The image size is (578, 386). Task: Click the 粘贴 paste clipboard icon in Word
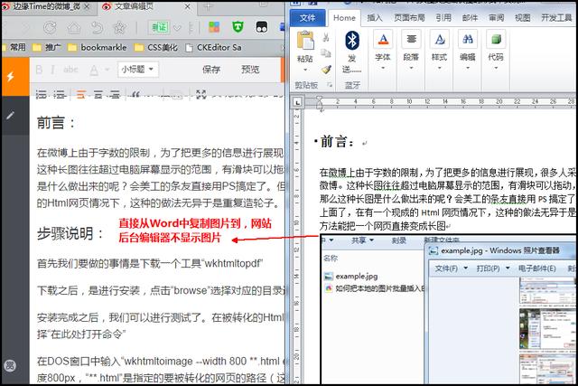click(x=305, y=41)
